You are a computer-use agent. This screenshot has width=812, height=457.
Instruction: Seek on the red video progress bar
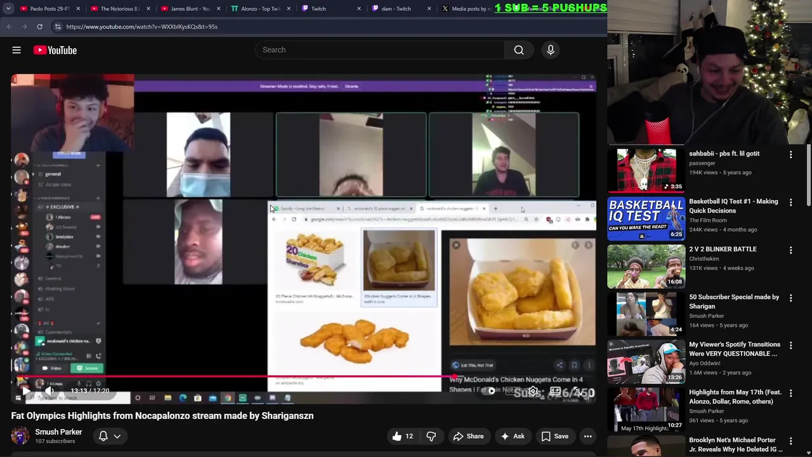(303, 376)
